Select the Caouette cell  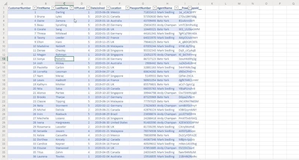tap(64, 135)
